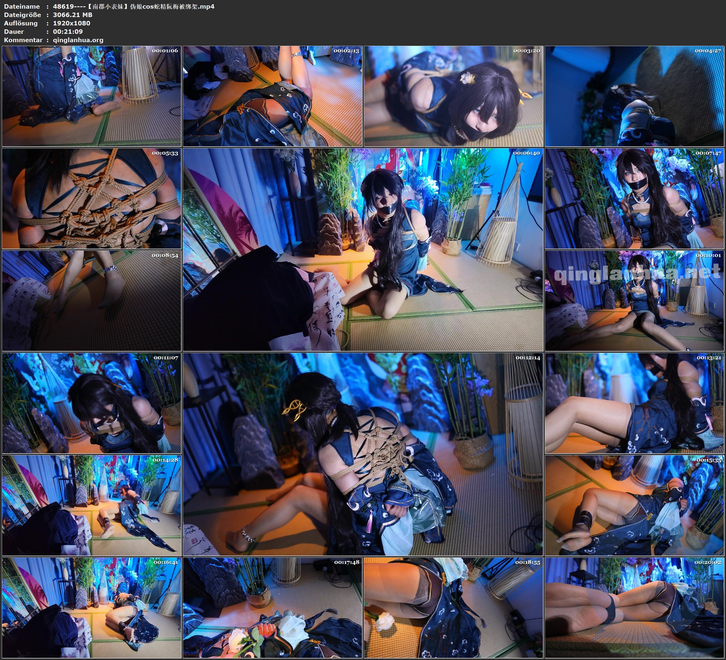Select the thumbnail timestamped 00:05:33

(x=92, y=198)
